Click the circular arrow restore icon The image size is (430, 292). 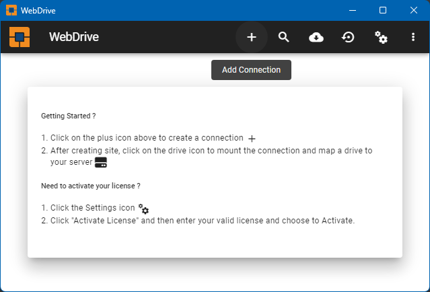click(348, 37)
